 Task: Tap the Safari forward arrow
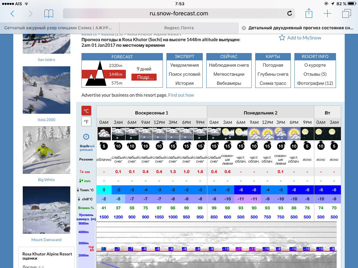[x=31, y=14]
